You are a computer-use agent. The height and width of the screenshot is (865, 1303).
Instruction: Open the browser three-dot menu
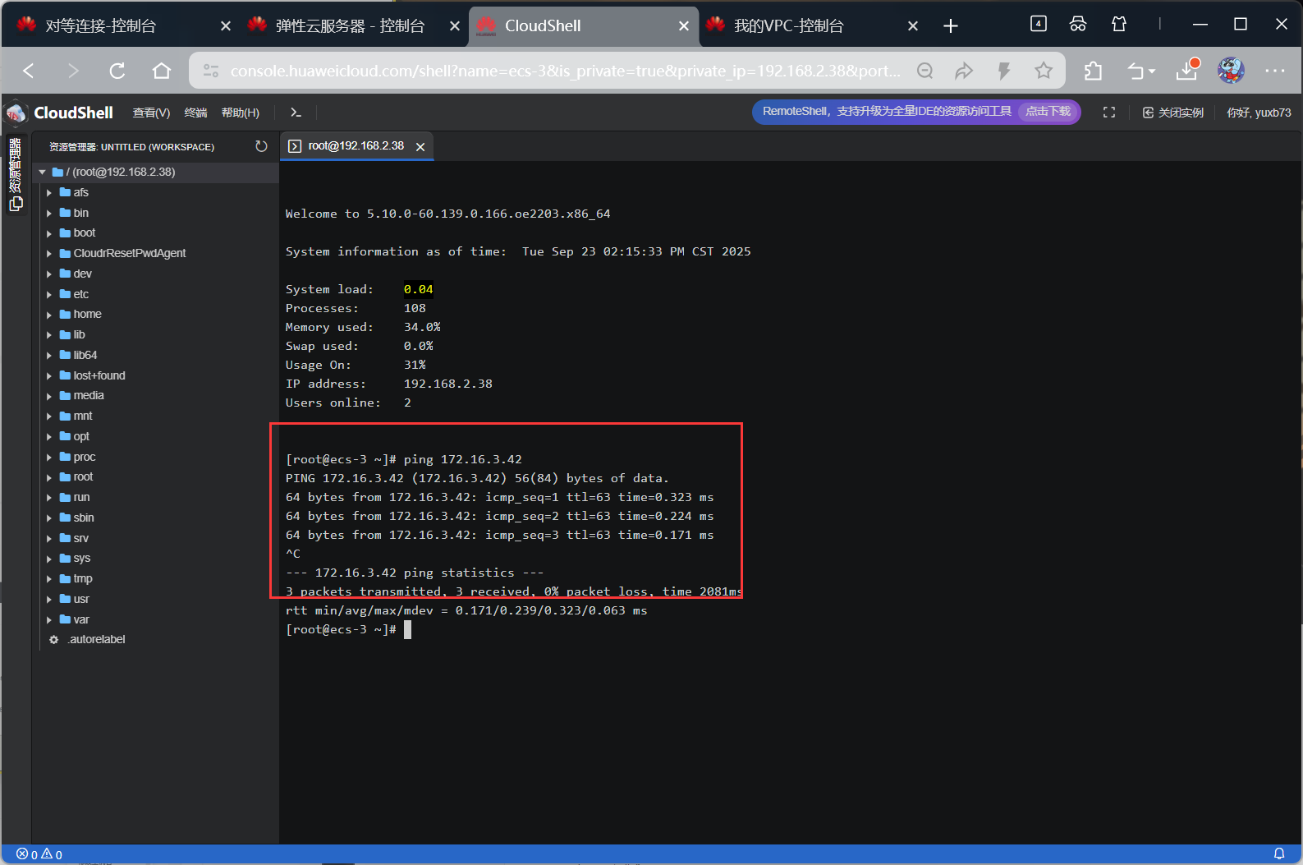click(1275, 71)
